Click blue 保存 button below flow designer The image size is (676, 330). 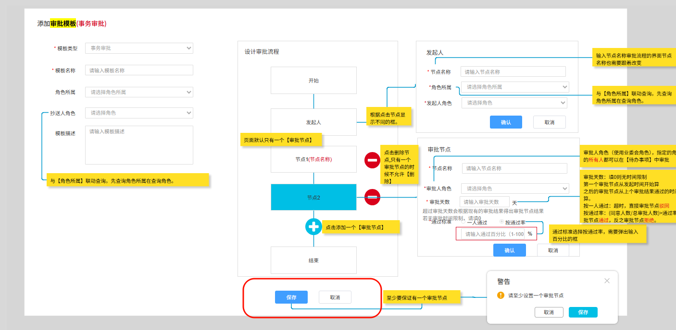coord(291,297)
